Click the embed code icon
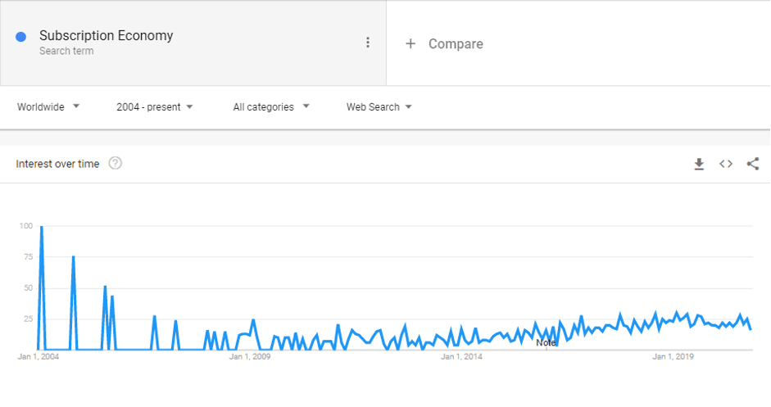 (x=726, y=164)
